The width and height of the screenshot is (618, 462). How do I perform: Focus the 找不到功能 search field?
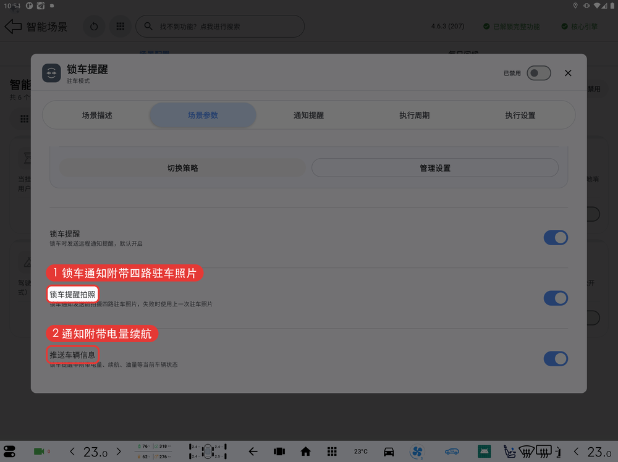pos(220,27)
